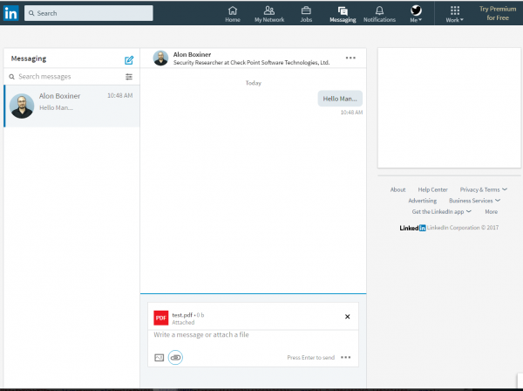Viewport: 523px width, 391px height.
Task: Expand the Me profile dropdown
Action: (x=416, y=14)
